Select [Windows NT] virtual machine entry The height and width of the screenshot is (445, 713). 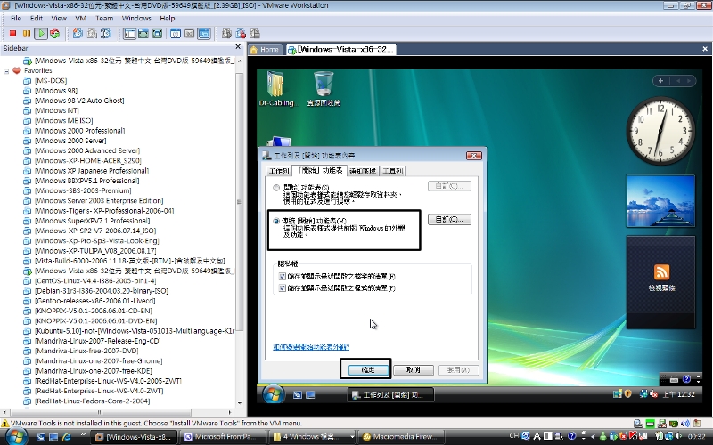point(57,110)
